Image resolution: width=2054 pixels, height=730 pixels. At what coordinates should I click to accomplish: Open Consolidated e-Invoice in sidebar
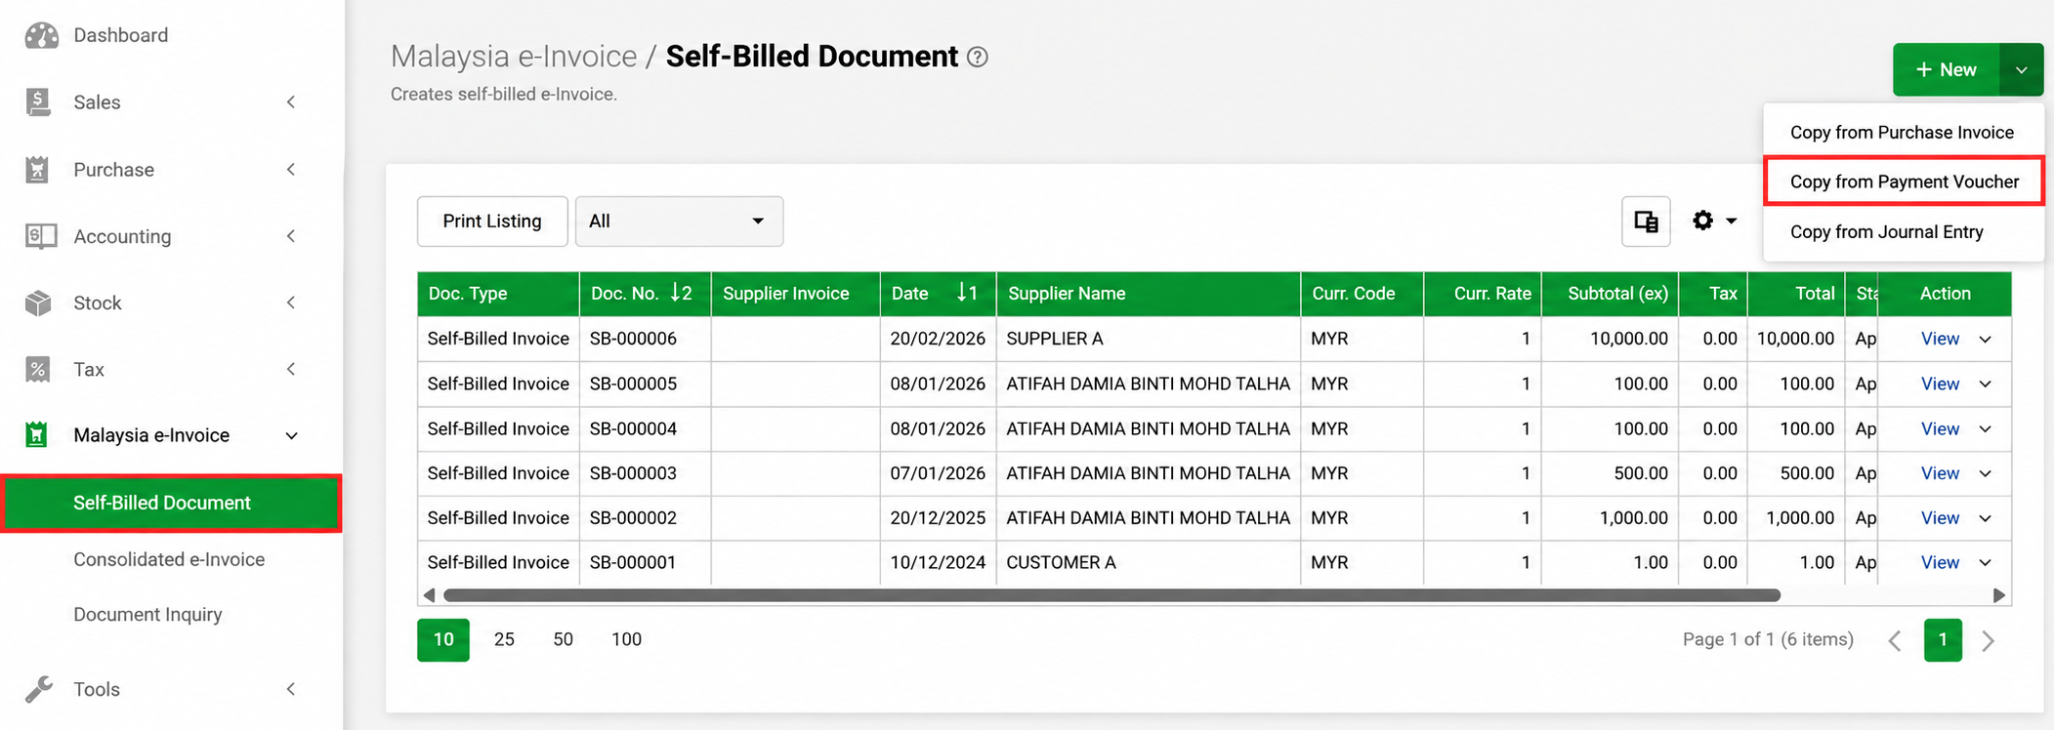point(169,559)
